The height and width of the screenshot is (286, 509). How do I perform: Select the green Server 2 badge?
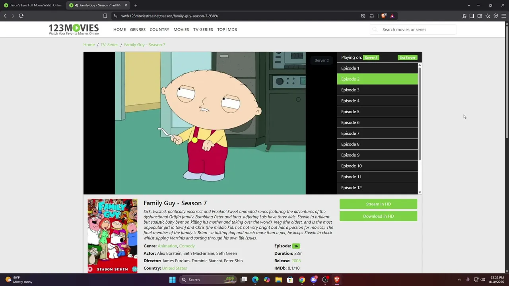click(x=371, y=58)
